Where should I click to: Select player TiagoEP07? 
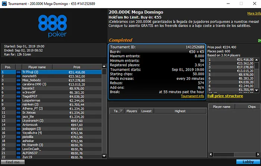click(51, 97)
